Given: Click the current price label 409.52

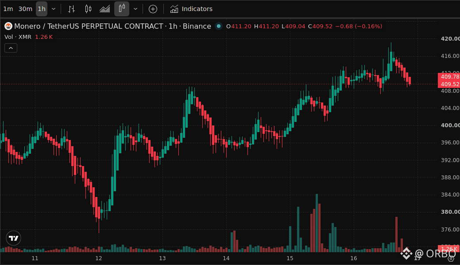Looking at the screenshot, I should (x=449, y=84).
